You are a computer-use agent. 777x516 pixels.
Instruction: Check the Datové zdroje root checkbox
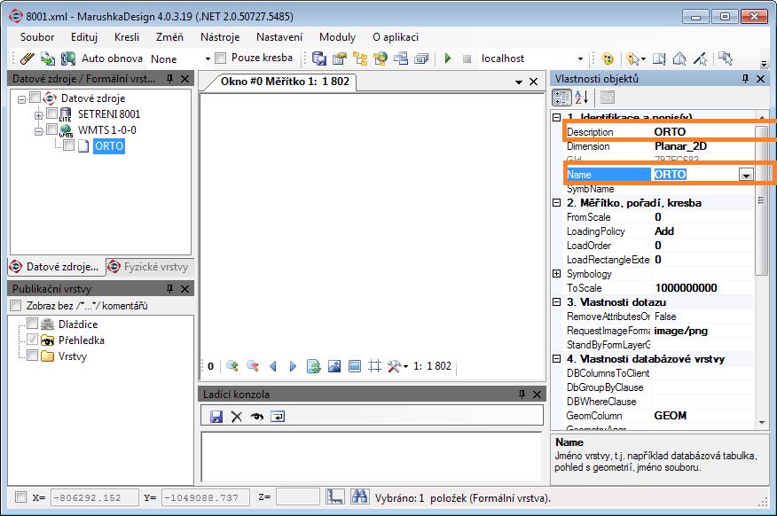pyautogui.click(x=35, y=97)
